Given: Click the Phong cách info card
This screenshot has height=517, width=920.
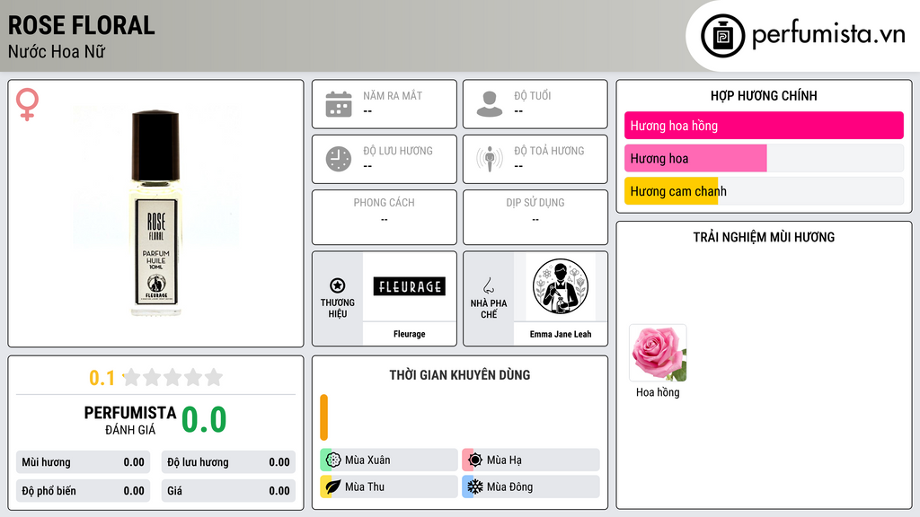Looking at the screenshot, I should coord(385,217).
